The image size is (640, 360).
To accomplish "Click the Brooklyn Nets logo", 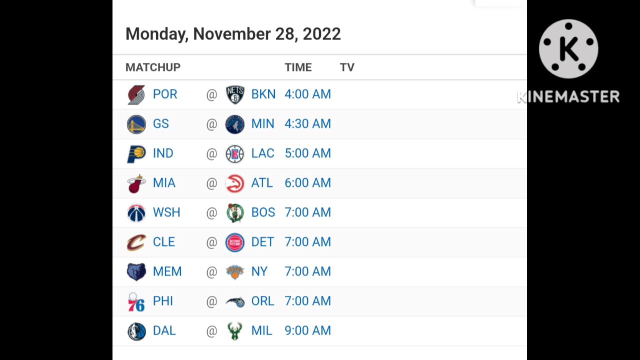I will click(x=235, y=94).
